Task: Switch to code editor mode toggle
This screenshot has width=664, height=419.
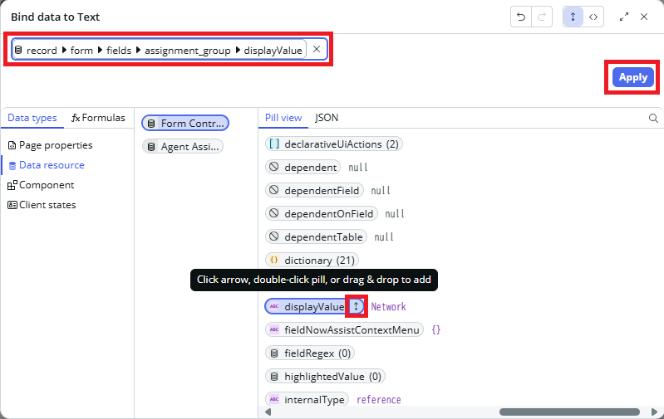Action: coord(593,17)
